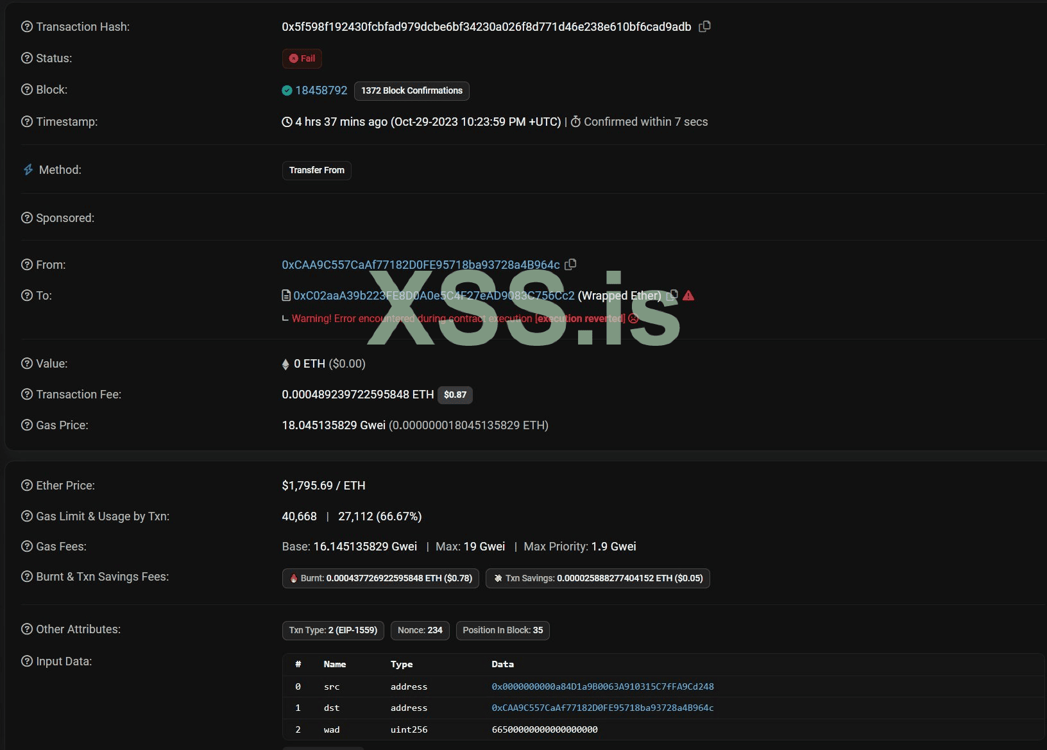Click help icon next to Status
The height and width of the screenshot is (750, 1047).
(x=27, y=58)
